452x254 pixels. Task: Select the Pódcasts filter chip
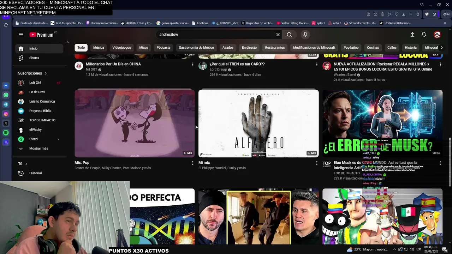[x=163, y=48]
